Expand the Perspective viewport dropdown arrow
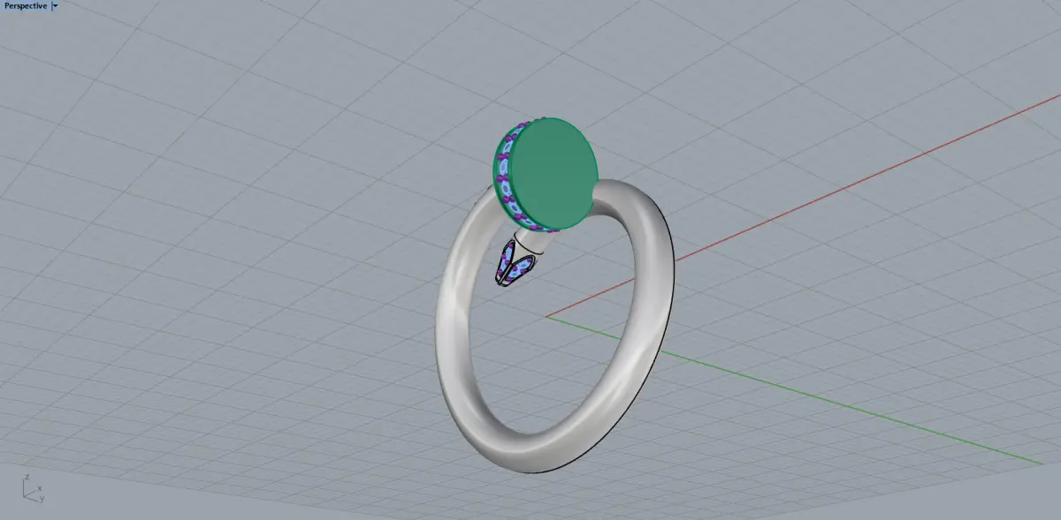The image size is (1061, 520). coord(56,6)
